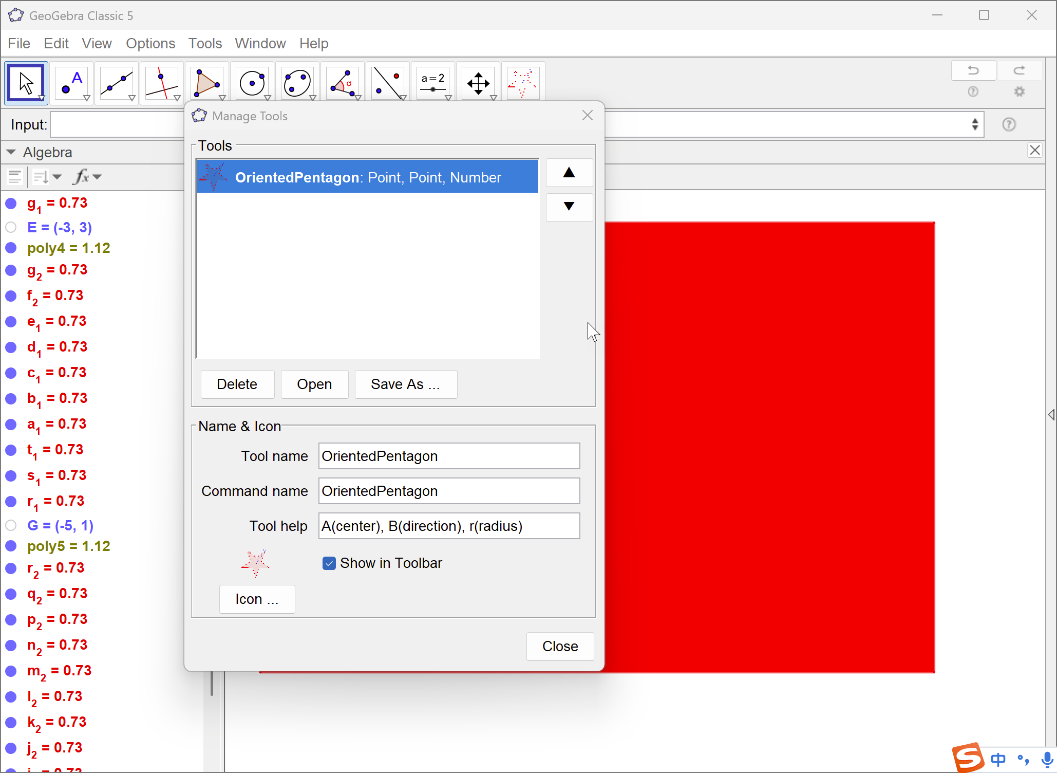Open the Tools menu
The height and width of the screenshot is (773, 1057).
[205, 44]
